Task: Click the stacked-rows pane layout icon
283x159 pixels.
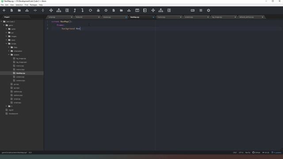Action: 145,11
